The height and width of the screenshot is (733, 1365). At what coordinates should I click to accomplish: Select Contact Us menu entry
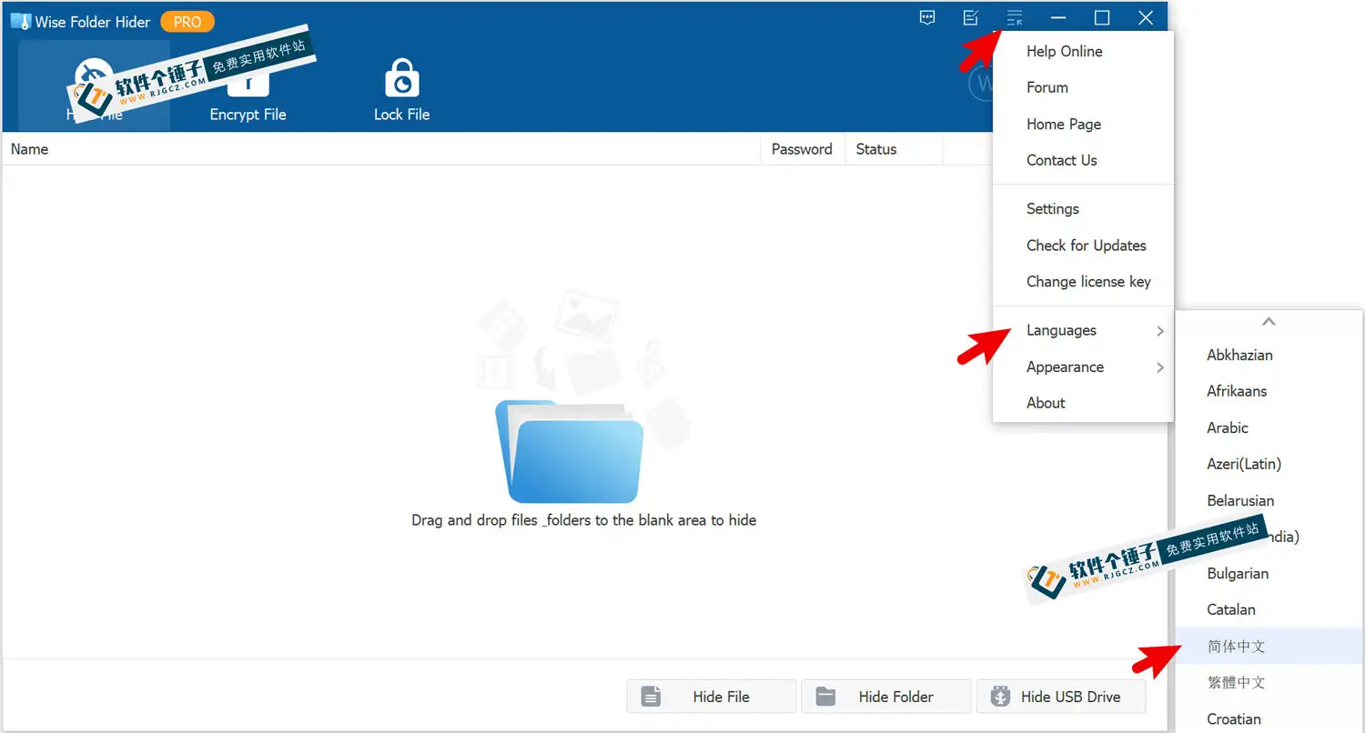(1083, 161)
